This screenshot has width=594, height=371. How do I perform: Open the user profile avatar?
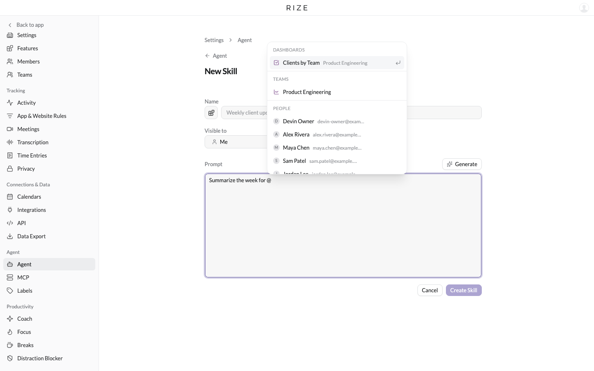584,8
